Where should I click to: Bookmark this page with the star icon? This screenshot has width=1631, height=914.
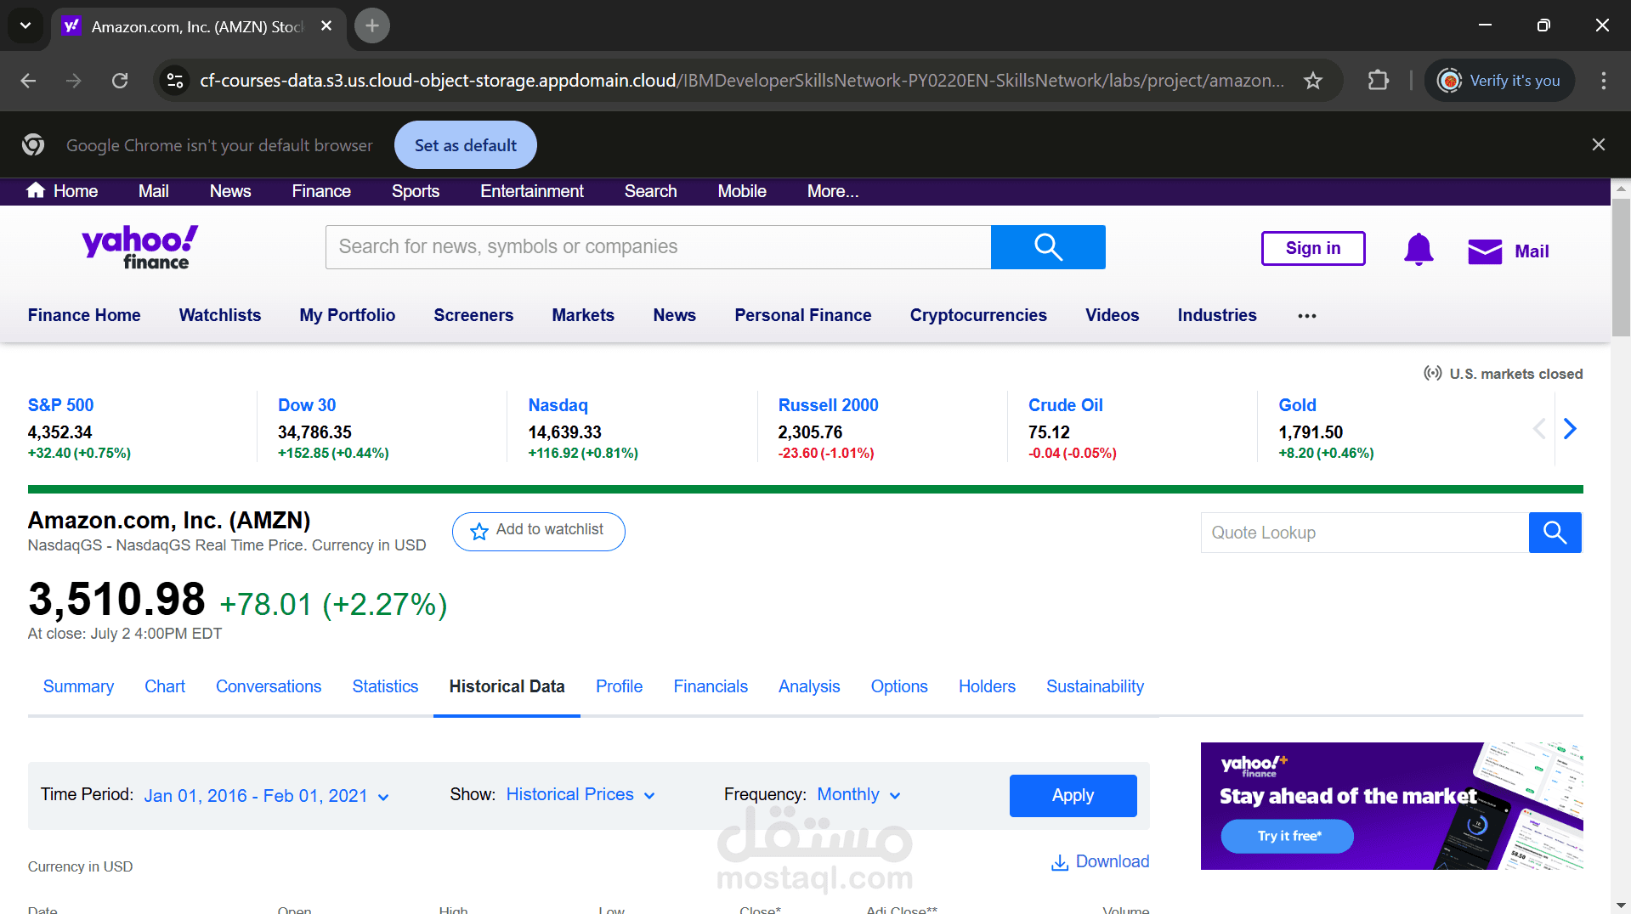pyautogui.click(x=1313, y=81)
